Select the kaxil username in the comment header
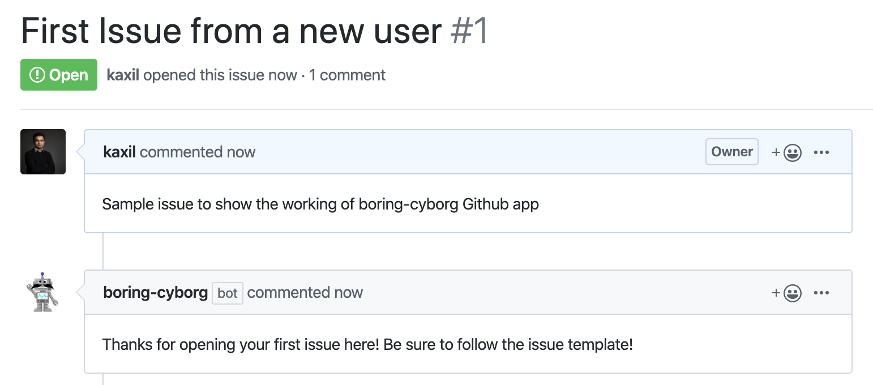 point(119,152)
